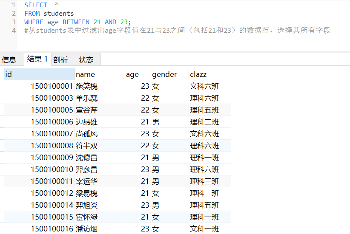Select id cell 1500100010

click(x=39, y=169)
